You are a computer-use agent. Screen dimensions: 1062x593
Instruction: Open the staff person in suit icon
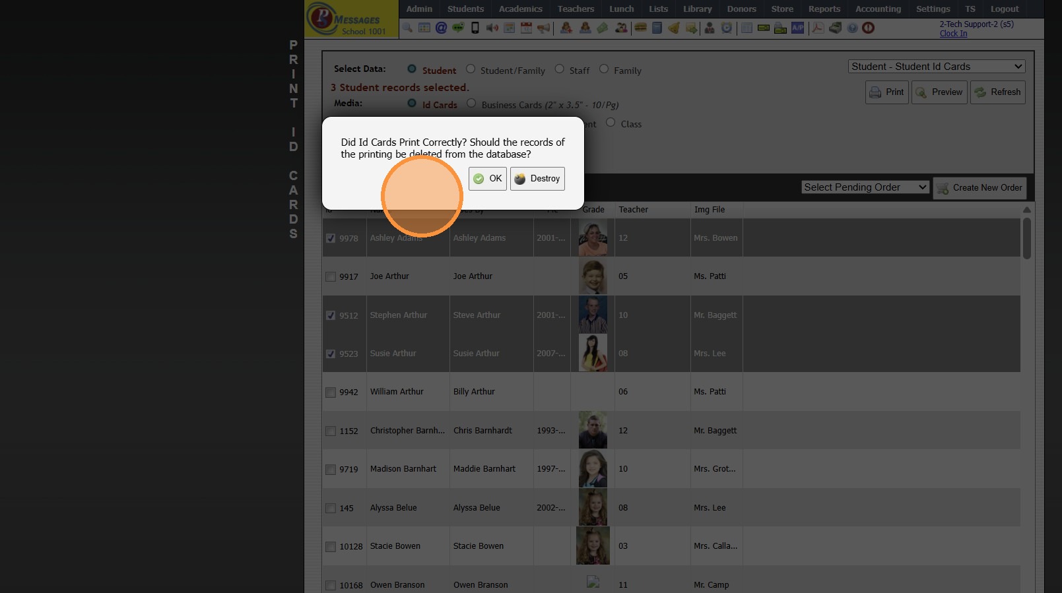[x=710, y=28]
